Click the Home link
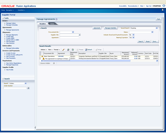This screenshot has width=166, height=133. point(3,10)
